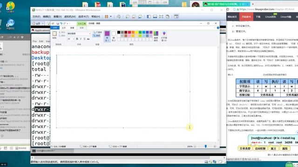Click VMware status bar message log icon
This screenshot has width=298, height=167.
point(220,162)
